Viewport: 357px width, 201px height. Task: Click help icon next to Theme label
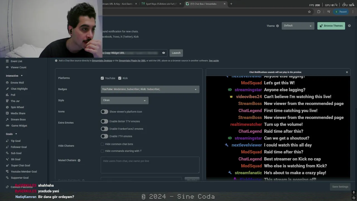pos(278,26)
